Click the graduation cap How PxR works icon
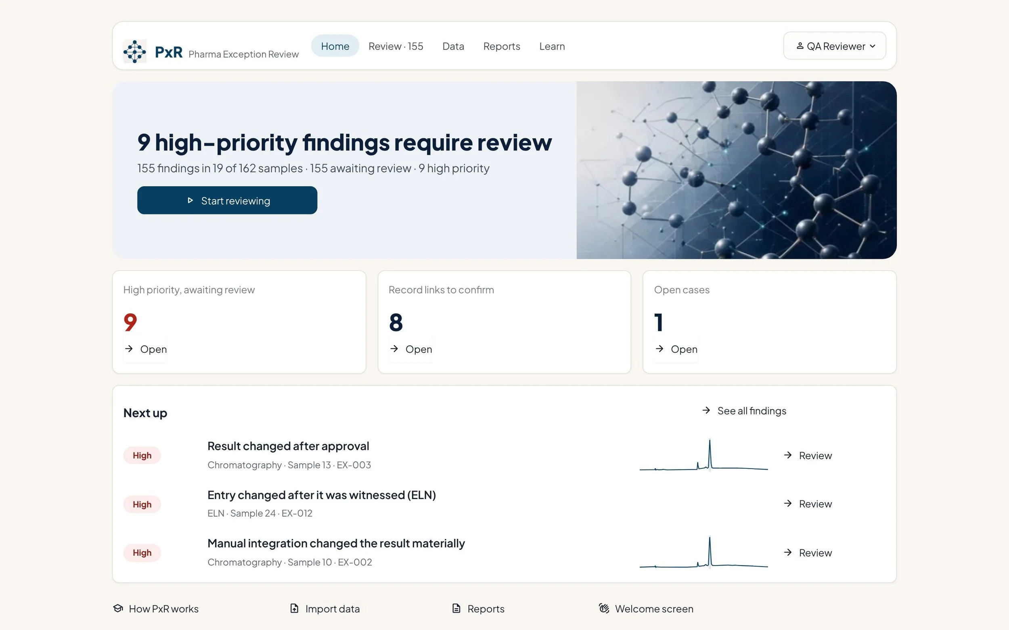 [118, 608]
